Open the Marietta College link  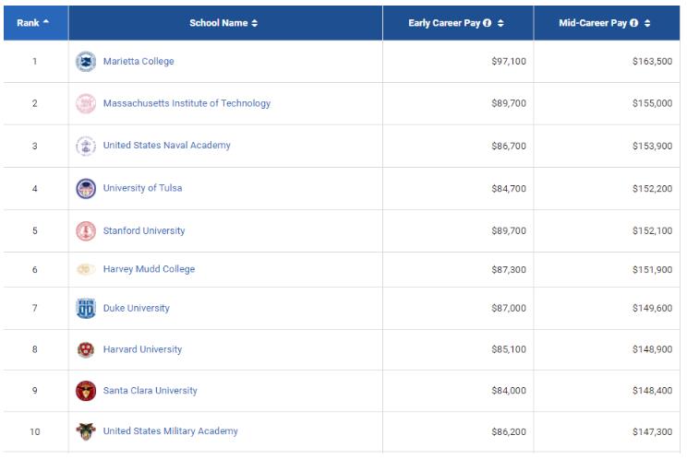(x=139, y=61)
